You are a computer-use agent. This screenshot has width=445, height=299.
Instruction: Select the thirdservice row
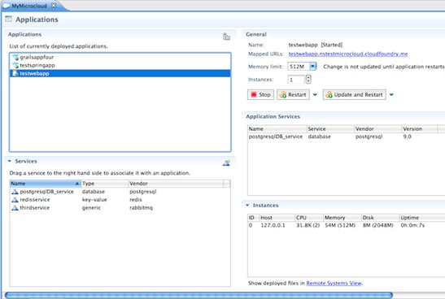coord(120,208)
